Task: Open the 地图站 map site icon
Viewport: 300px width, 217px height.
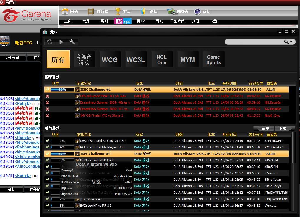Action: point(171,11)
